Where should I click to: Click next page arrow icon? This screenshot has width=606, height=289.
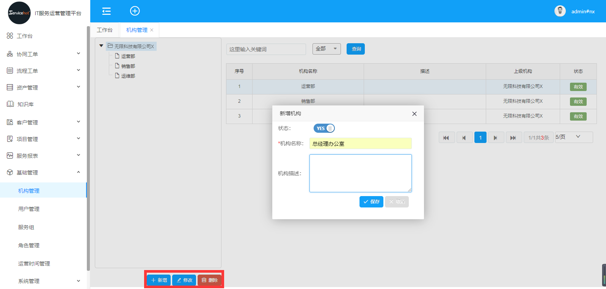point(496,138)
